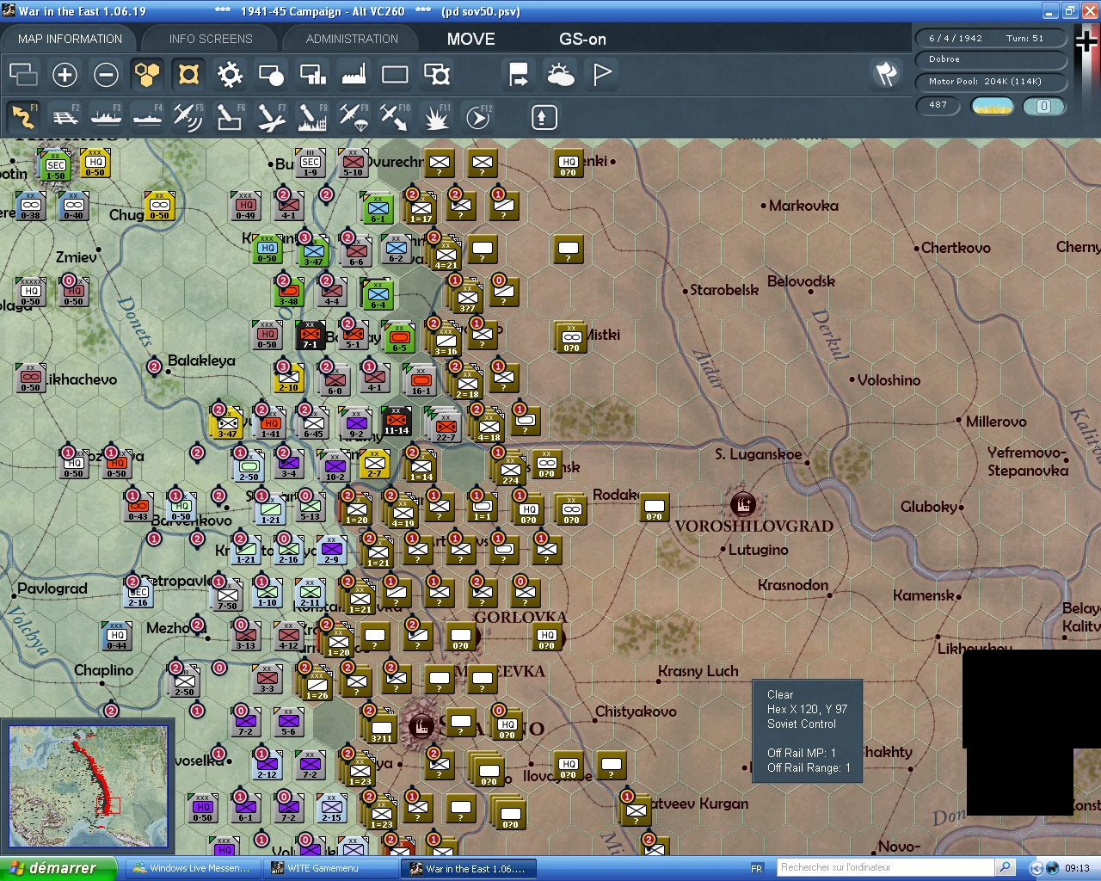1101x881 pixels.
Task: Open the ADMINISTRATION menu
Action: [x=350, y=38]
